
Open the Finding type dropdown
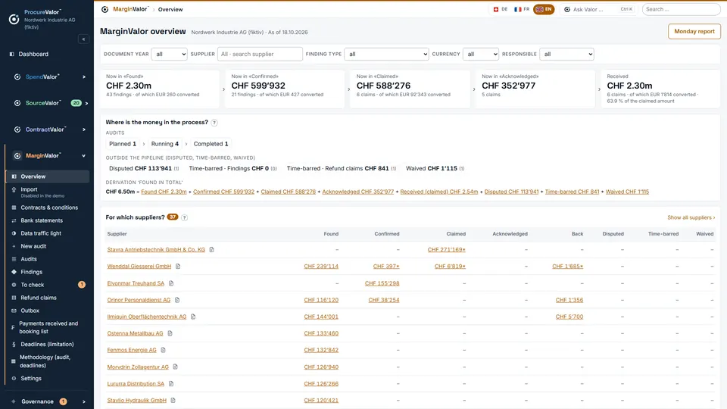pyautogui.click(x=386, y=55)
